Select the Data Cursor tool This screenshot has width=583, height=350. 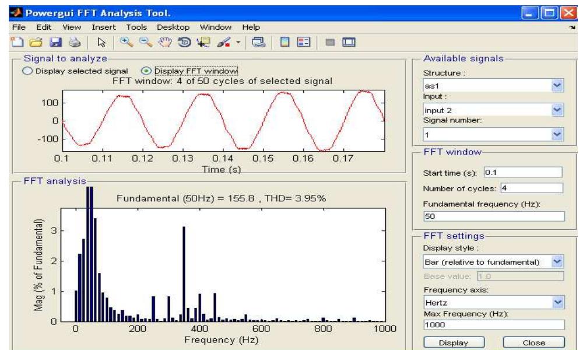pos(203,42)
